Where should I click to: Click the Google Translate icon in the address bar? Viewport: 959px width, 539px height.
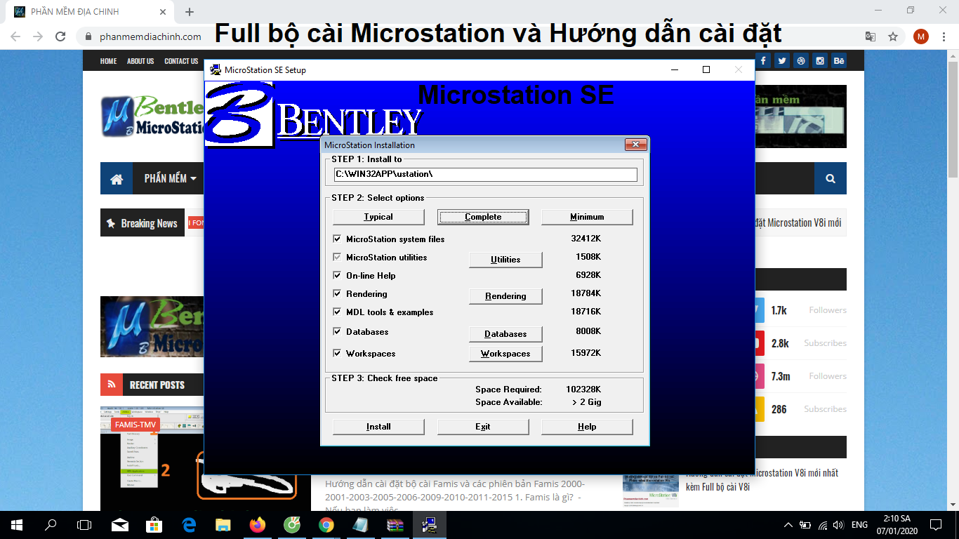(x=871, y=36)
